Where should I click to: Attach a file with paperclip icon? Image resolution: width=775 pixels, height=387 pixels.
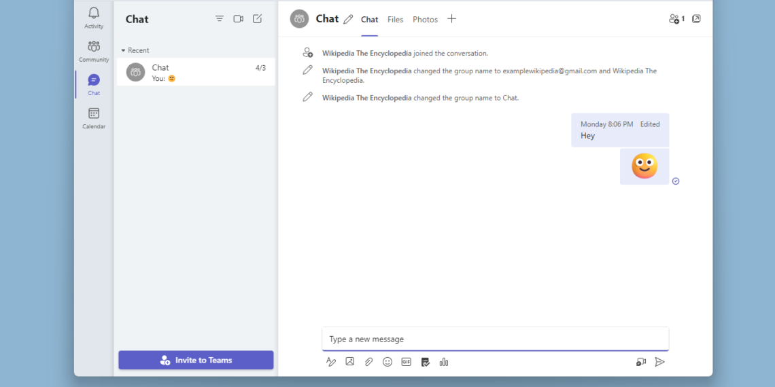[x=368, y=362]
